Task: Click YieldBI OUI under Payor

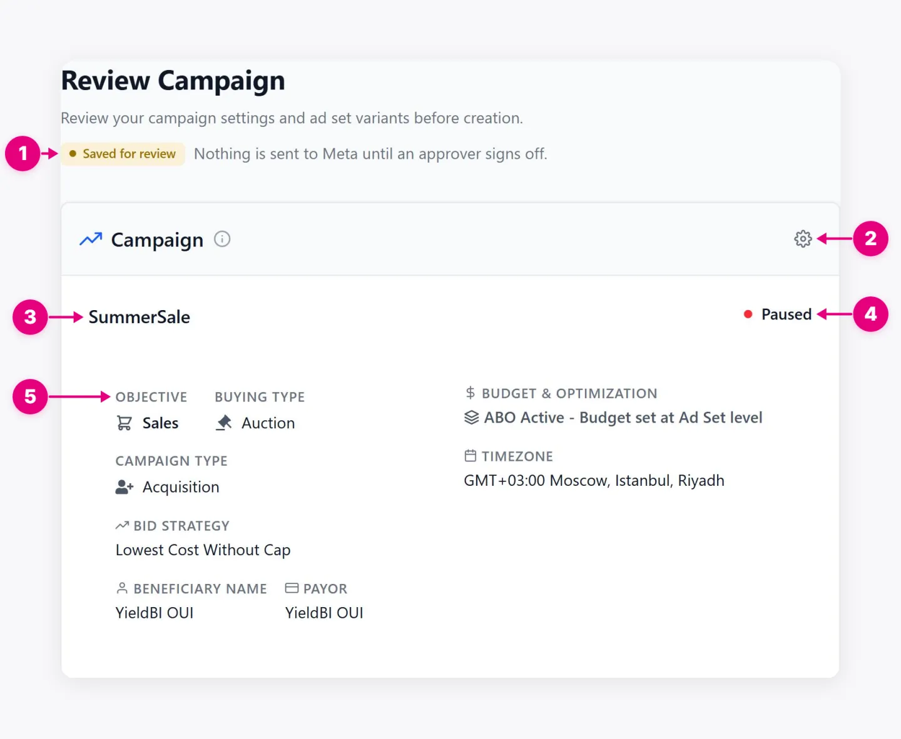Action: coord(324,613)
